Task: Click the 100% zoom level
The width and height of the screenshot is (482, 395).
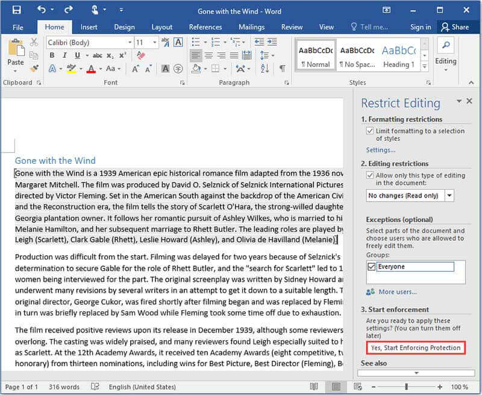Action: 459,387
